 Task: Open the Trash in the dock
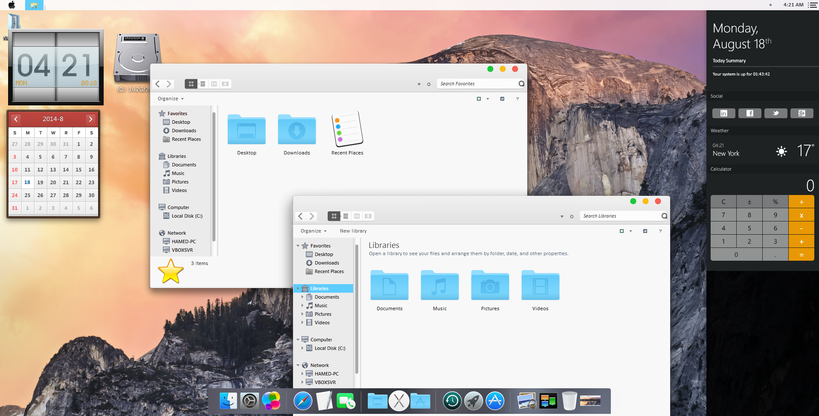[x=569, y=401]
